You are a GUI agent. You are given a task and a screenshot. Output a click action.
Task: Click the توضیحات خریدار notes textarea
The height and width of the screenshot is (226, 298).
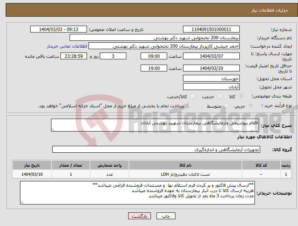pyautogui.click(x=137, y=193)
